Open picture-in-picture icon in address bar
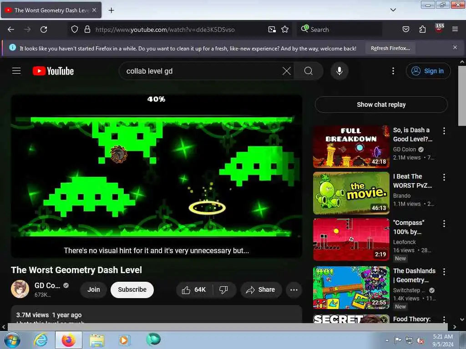Viewport: 466px width, 349px height. click(x=272, y=30)
